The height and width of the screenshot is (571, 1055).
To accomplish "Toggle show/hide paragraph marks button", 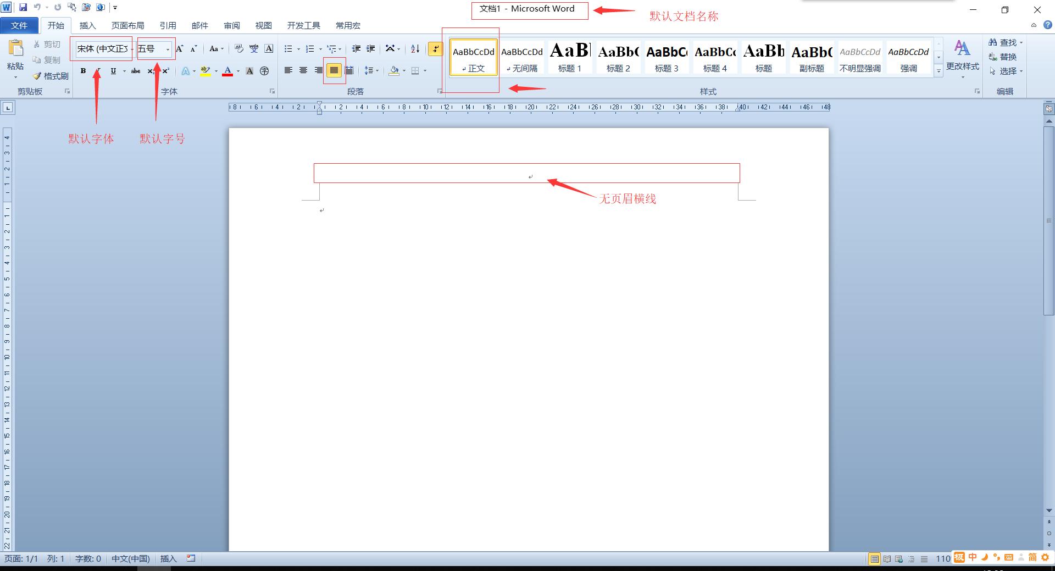I will 435,49.
